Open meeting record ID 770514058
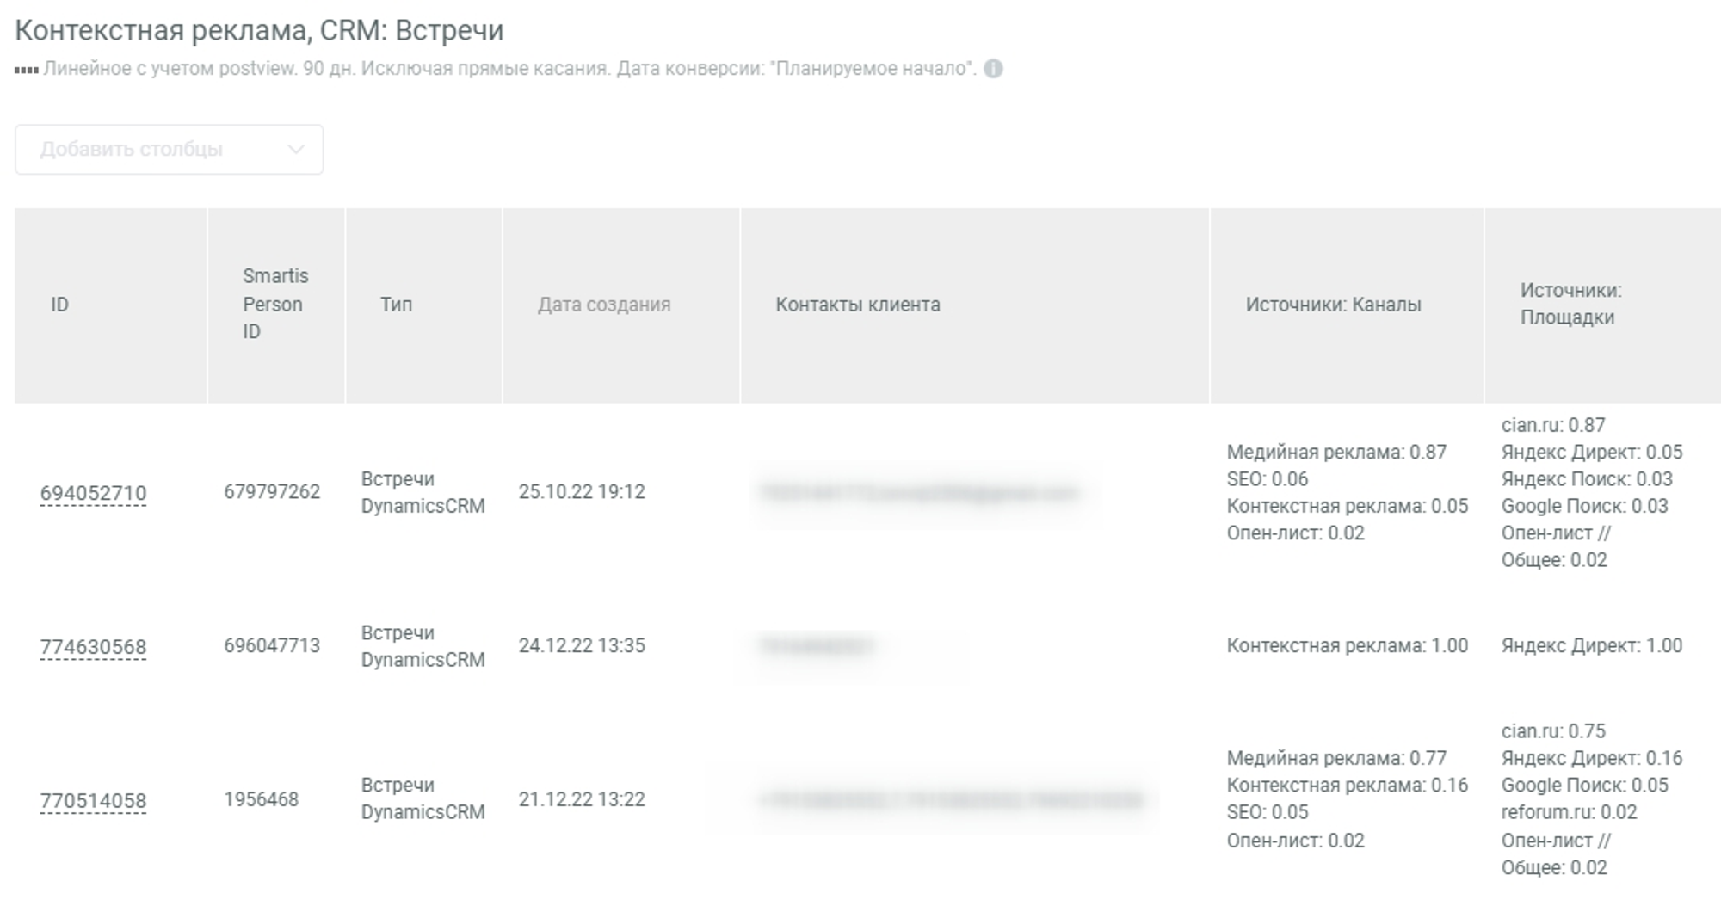Viewport: 1721px width, 906px height. (93, 801)
